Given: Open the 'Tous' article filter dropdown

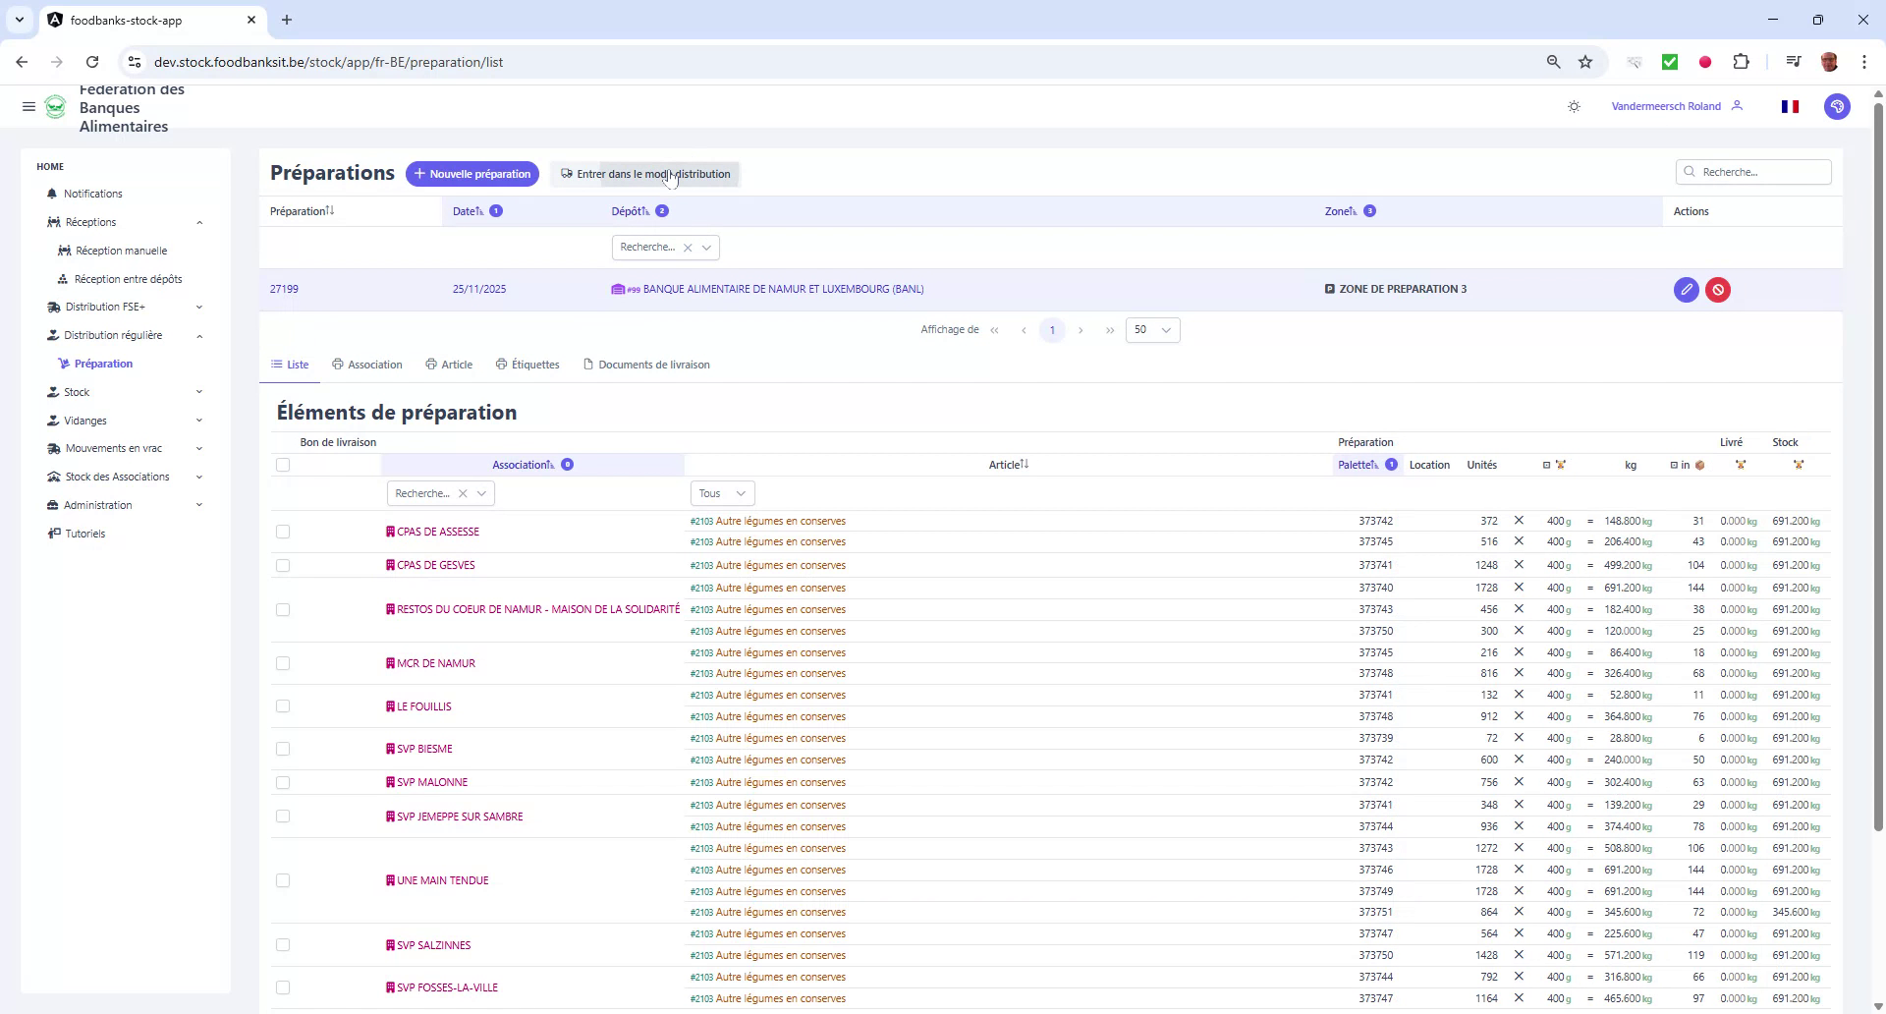Looking at the screenshot, I should [722, 492].
